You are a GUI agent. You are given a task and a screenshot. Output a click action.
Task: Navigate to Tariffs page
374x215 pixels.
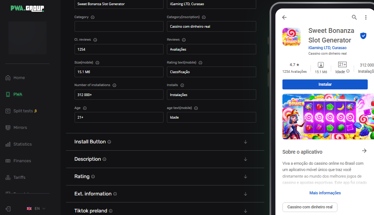tap(19, 177)
